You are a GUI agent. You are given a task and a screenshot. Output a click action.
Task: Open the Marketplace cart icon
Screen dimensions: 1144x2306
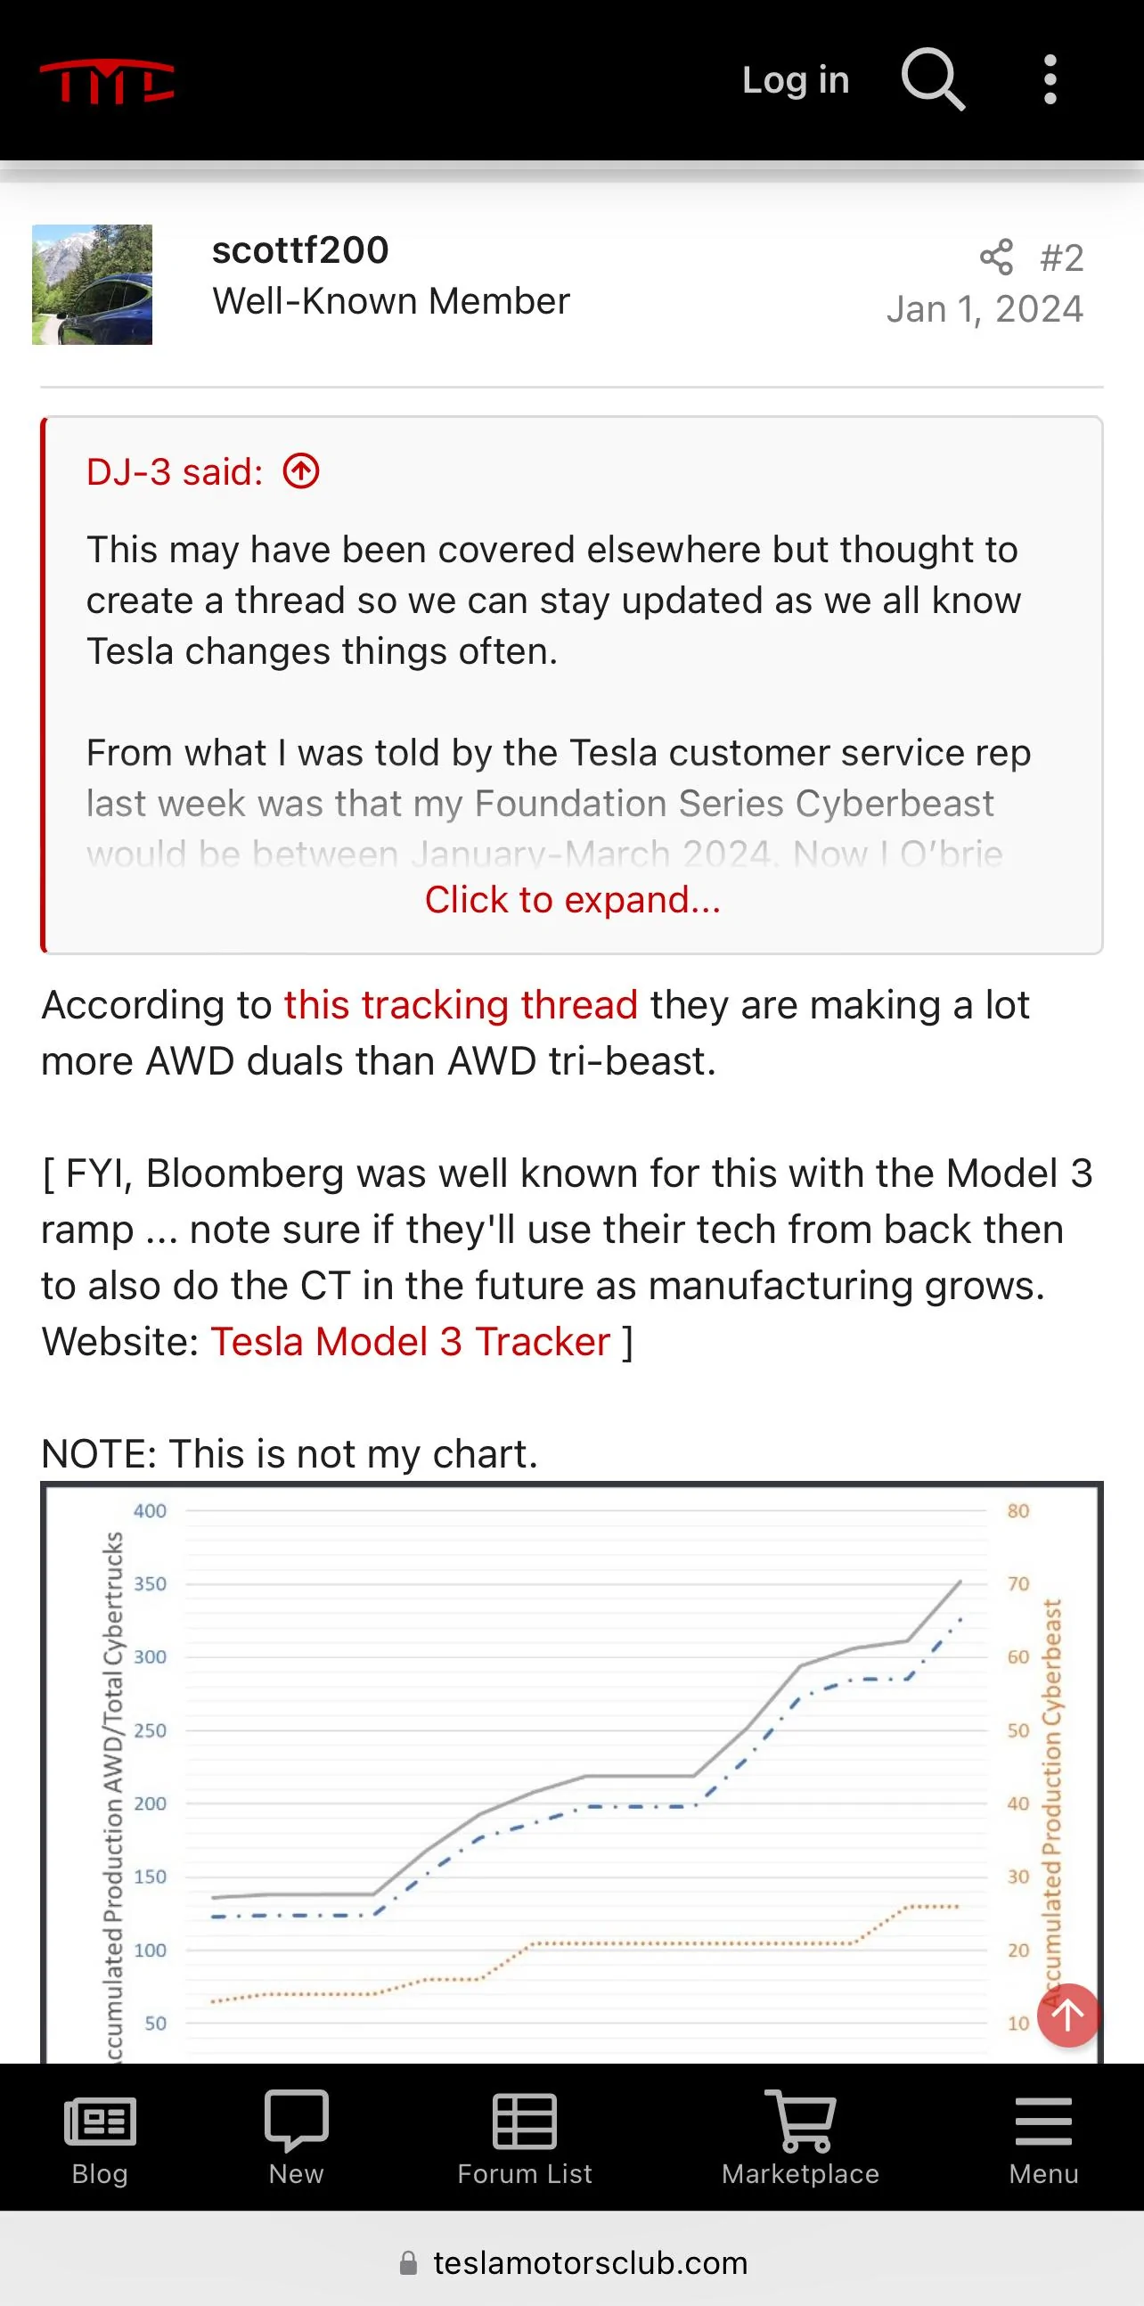pyautogui.click(x=800, y=2121)
